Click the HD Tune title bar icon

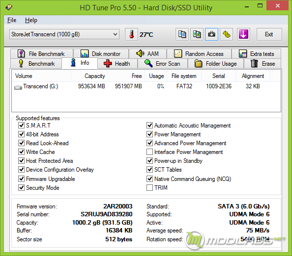(x=9, y=7)
